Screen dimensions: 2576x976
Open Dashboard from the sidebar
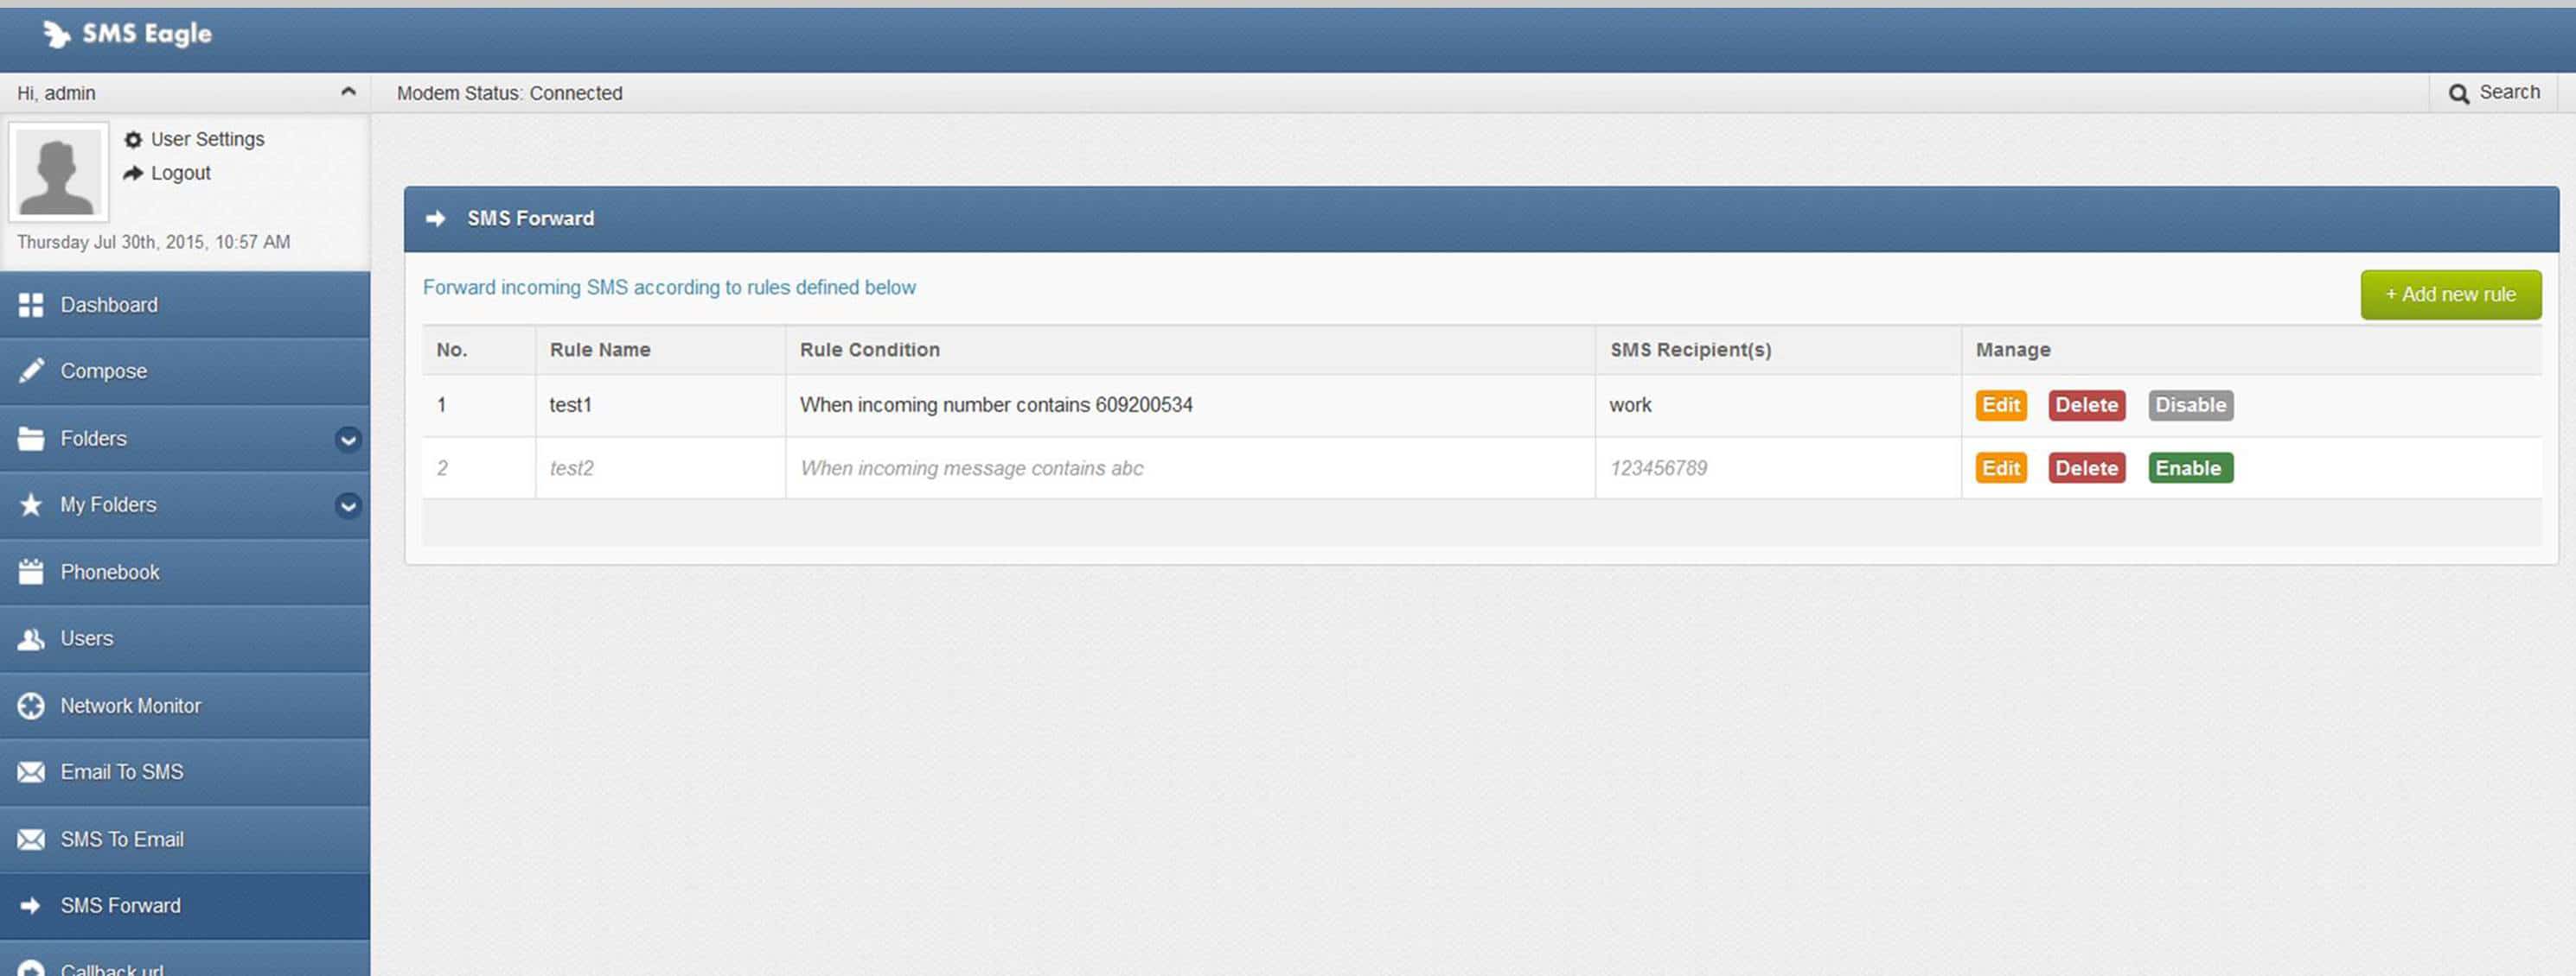click(x=185, y=306)
